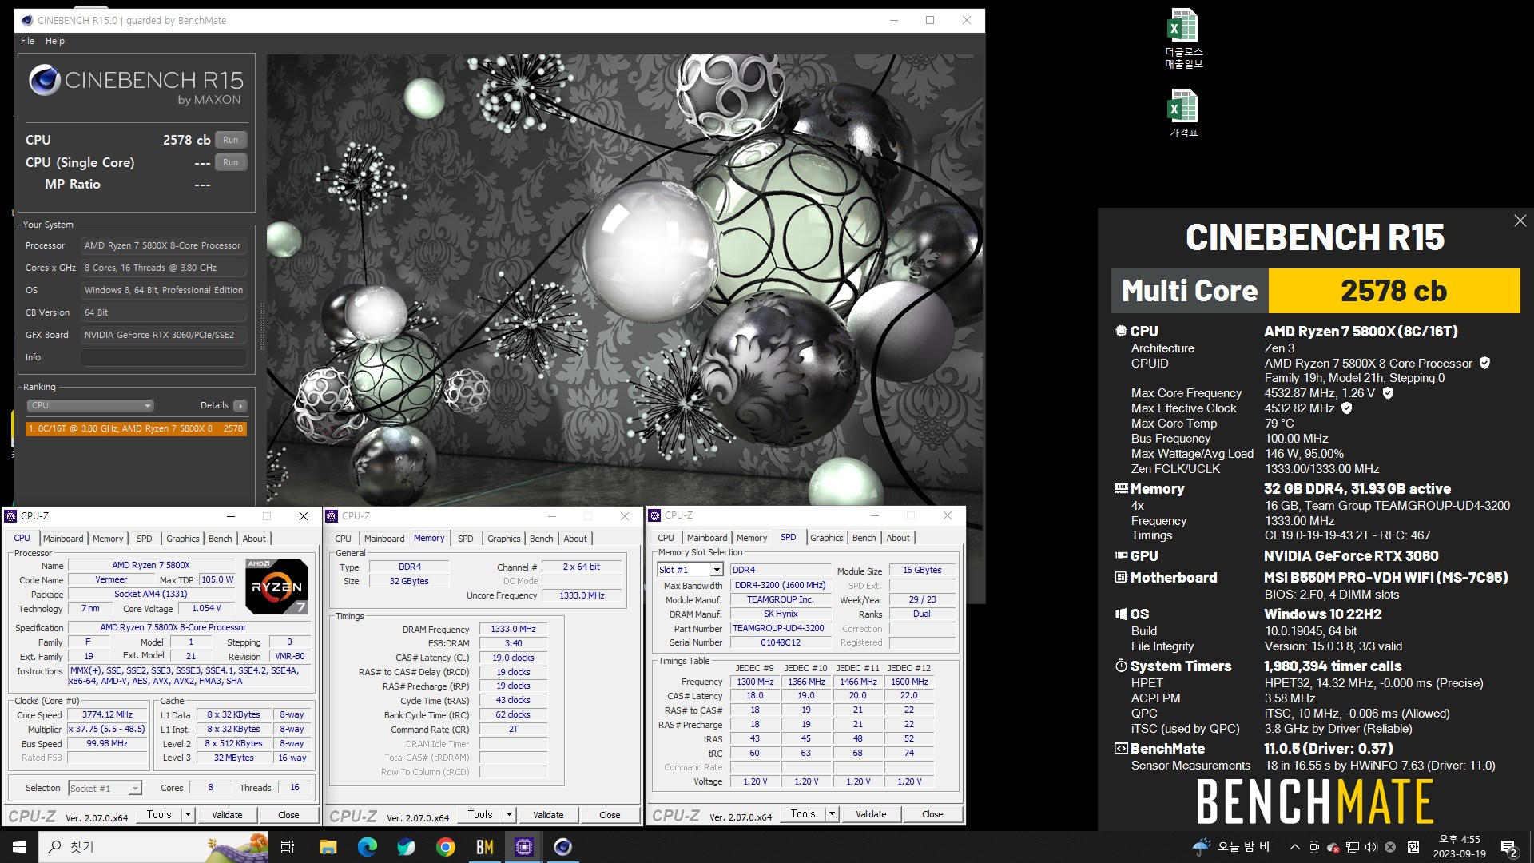Click Validate in SPD CPU-Z window
The height and width of the screenshot is (863, 1534).
point(871,814)
